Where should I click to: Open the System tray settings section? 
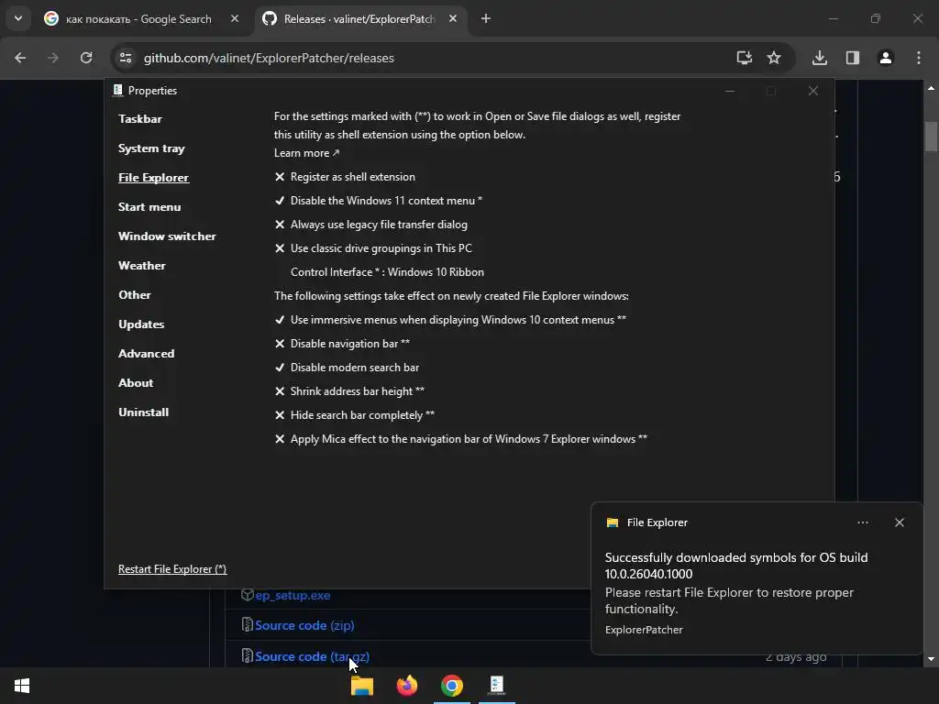point(151,148)
